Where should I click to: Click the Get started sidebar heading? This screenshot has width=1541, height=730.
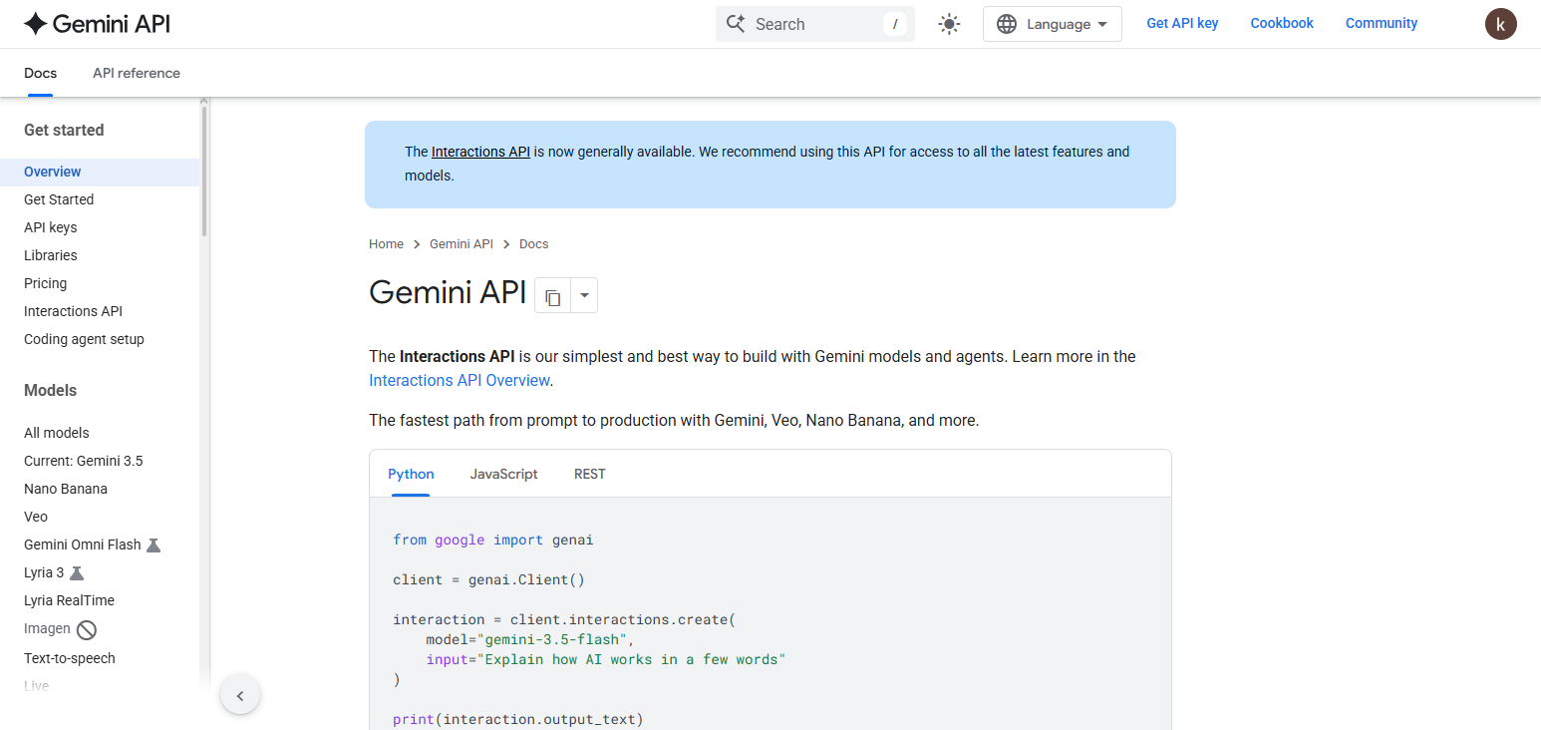pyautogui.click(x=64, y=130)
